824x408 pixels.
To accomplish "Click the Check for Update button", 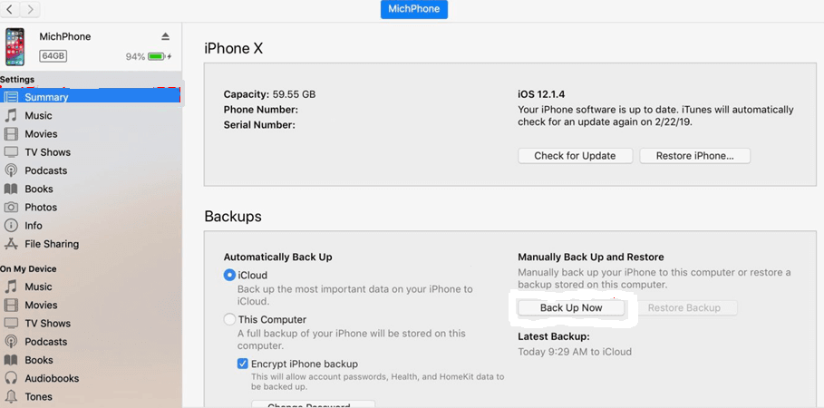I will [575, 156].
